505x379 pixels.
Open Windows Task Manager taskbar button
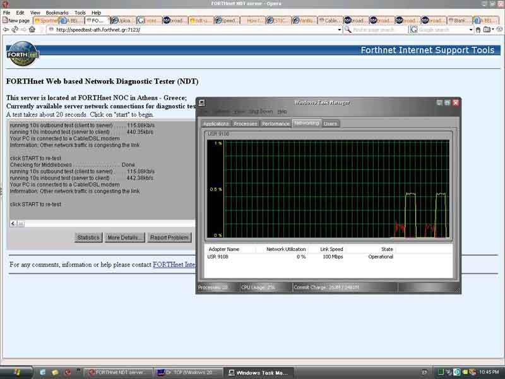[259, 373]
